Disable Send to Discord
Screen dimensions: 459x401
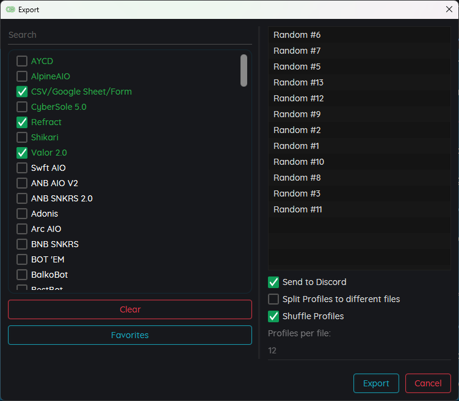coord(273,282)
